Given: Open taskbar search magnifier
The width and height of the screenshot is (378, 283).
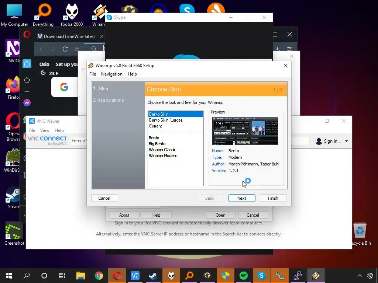Looking at the screenshot, I should (x=27, y=276).
